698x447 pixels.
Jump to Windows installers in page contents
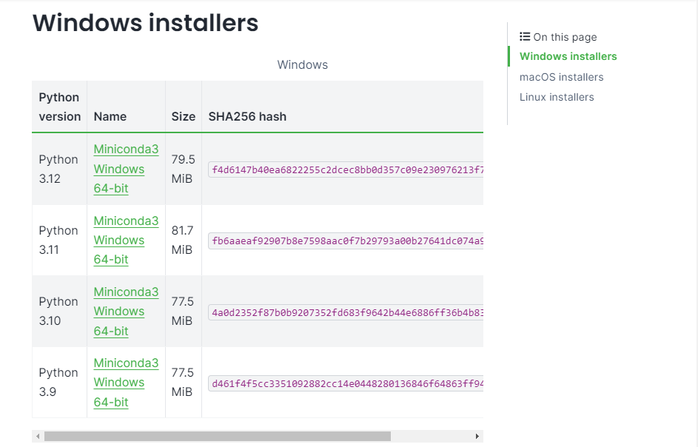pos(568,56)
